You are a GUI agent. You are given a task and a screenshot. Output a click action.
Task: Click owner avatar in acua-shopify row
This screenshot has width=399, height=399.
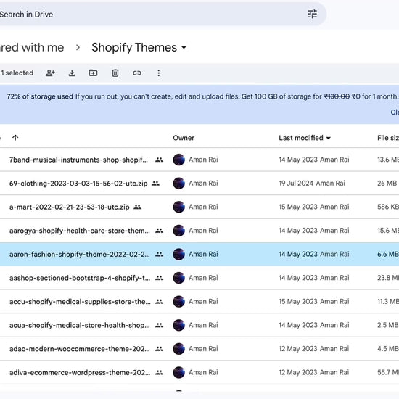(179, 325)
